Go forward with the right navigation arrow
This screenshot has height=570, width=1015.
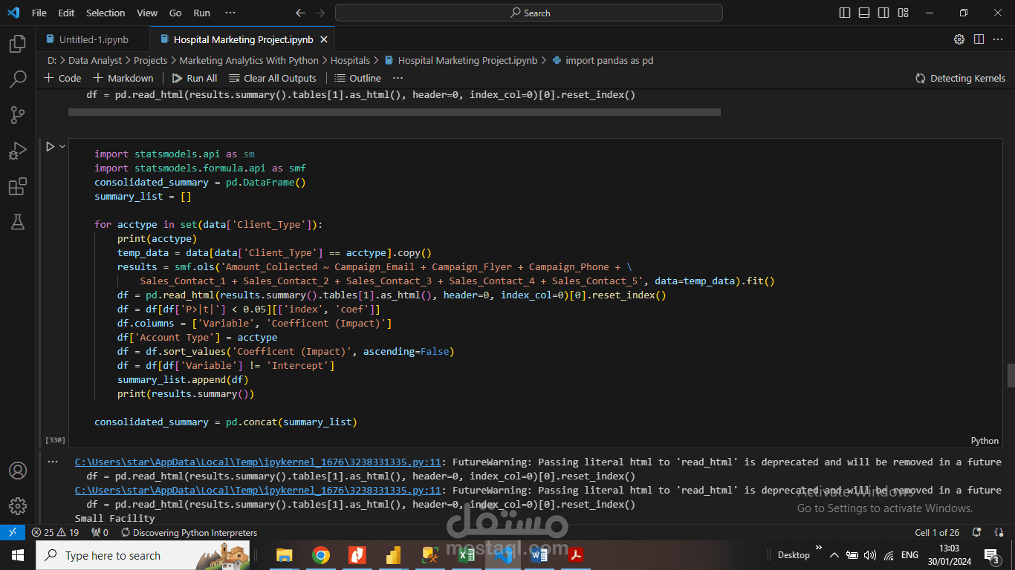point(320,13)
